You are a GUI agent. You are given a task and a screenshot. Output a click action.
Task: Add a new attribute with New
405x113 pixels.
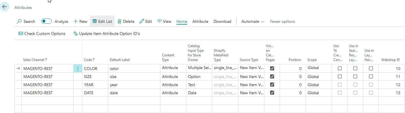(x=80, y=21)
